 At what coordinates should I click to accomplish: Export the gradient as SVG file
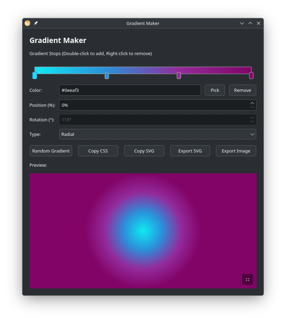coord(190,151)
